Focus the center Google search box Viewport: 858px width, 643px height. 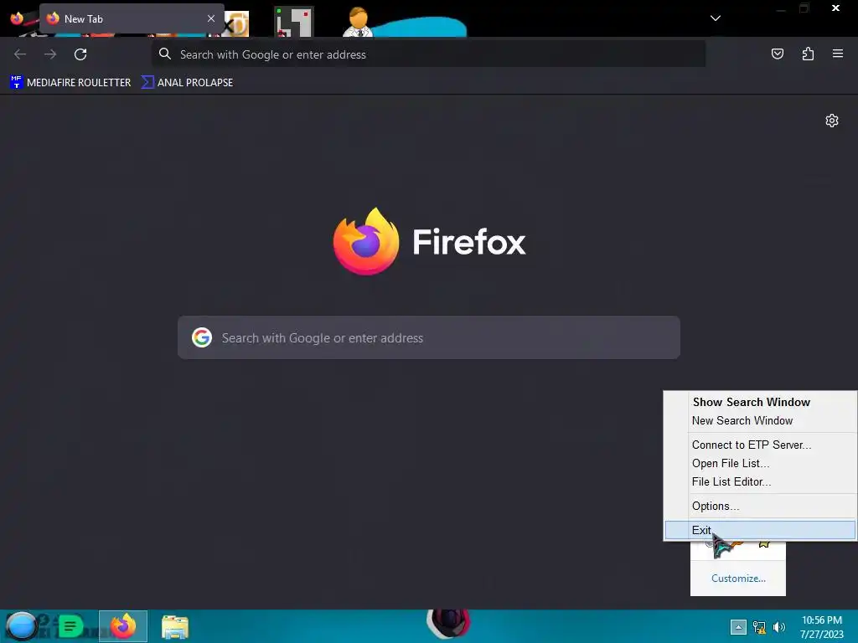(x=428, y=337)
